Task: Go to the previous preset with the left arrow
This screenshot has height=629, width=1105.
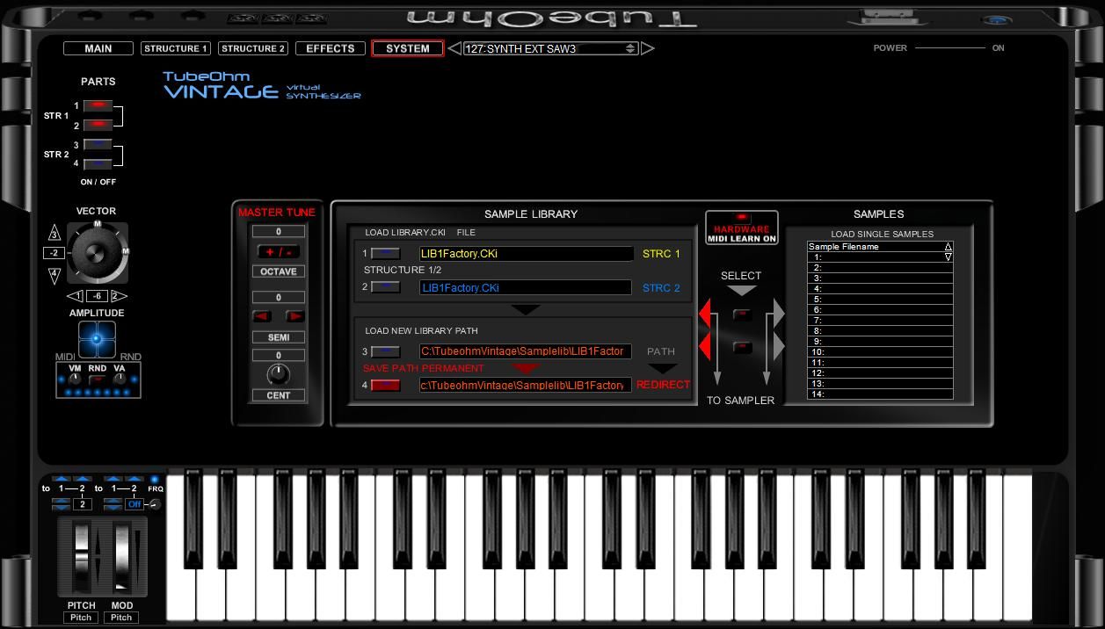Action: tap(454, 48)
